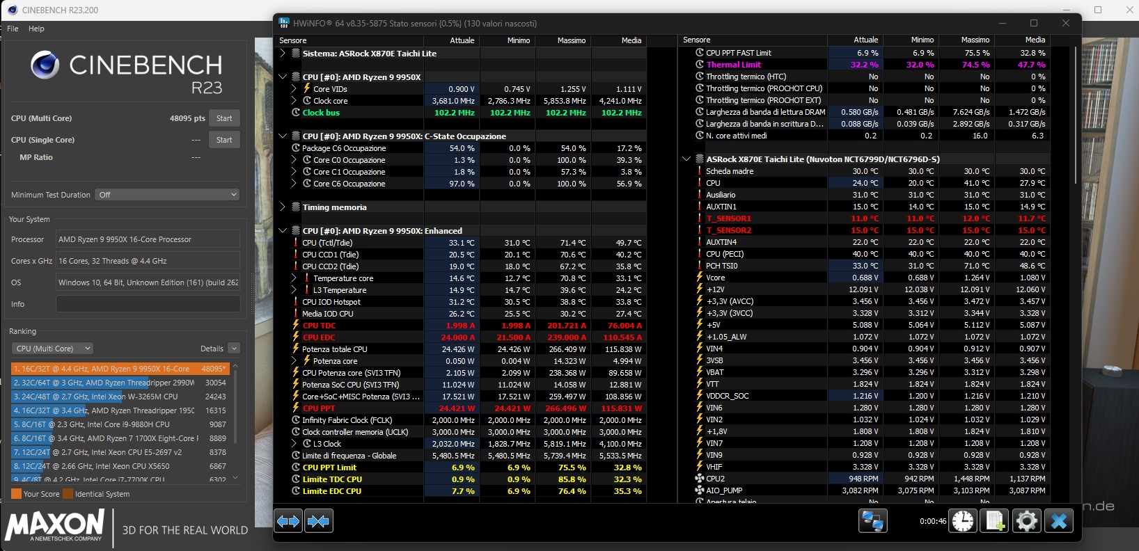Select ranking entry AMD Ryzen Threadripper 2990W
Screen dimensions: 1139x551
120,383
